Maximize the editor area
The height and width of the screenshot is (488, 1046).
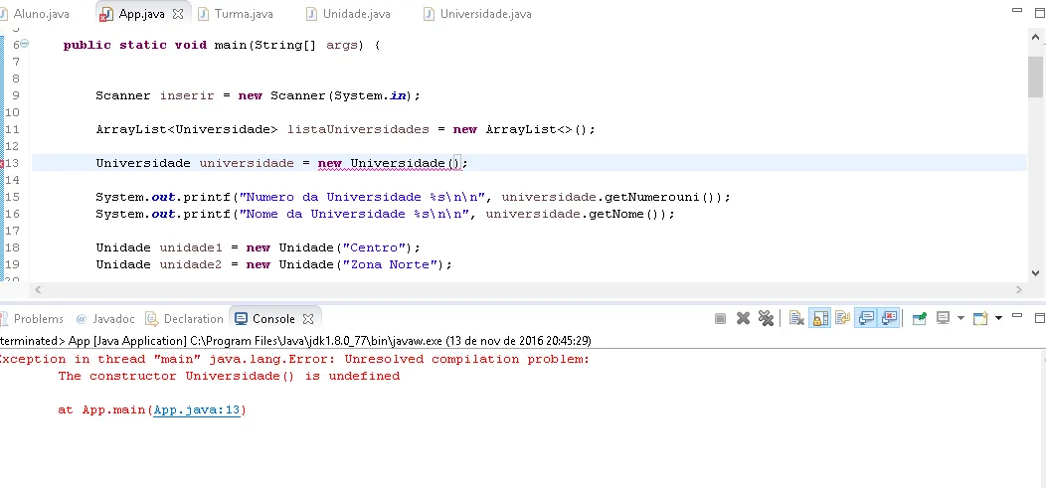[x=1039, y=12]
